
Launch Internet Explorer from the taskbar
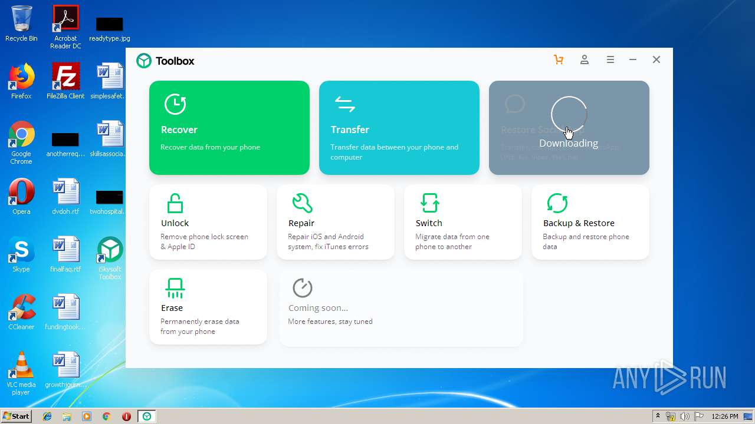[47, 416]
